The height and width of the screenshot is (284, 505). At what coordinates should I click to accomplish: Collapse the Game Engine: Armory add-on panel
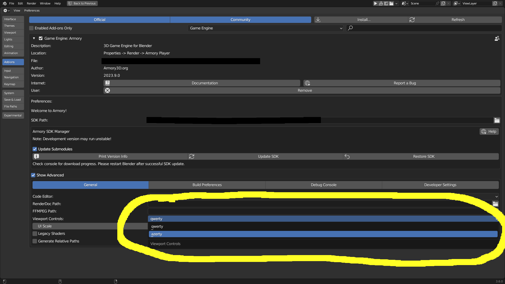tap(34, 38)
